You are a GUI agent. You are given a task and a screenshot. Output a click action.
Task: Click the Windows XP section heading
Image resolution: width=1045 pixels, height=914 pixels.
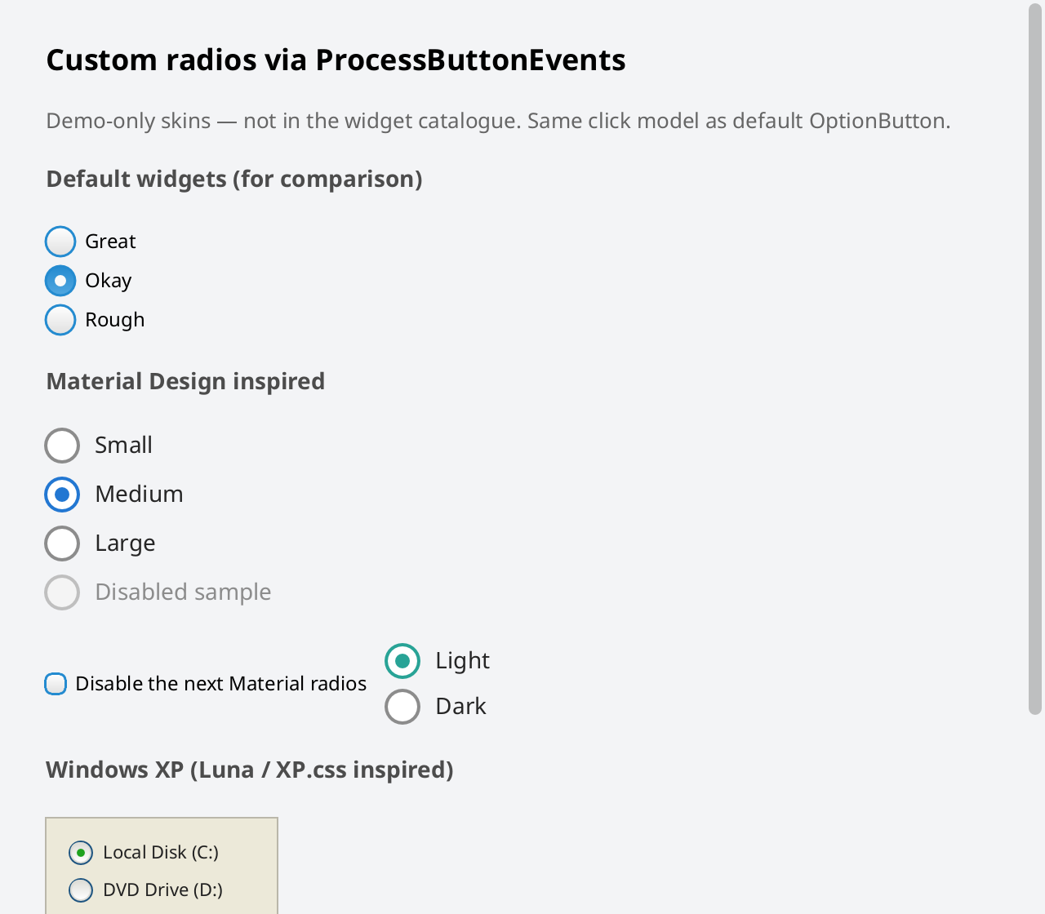[x=250, y=770]
